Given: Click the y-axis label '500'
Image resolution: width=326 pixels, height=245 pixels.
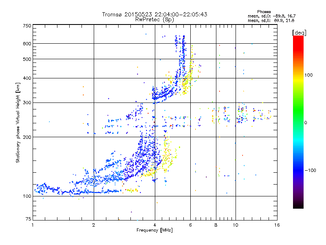Looking at the screenshot, I should pyautogui.click(x=27, y=59).
